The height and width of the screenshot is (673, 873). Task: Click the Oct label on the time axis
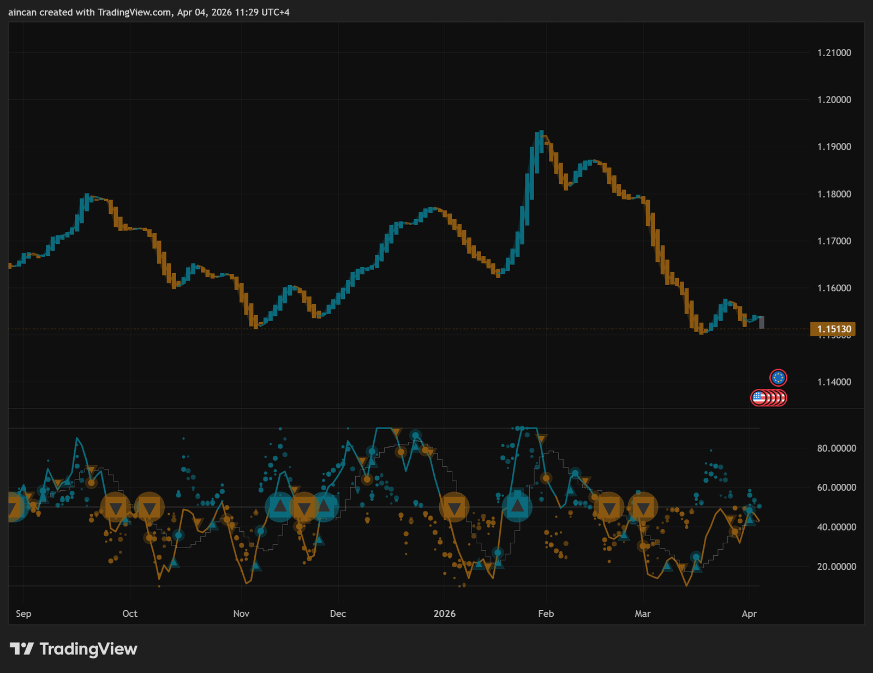[x=130, y=614]
